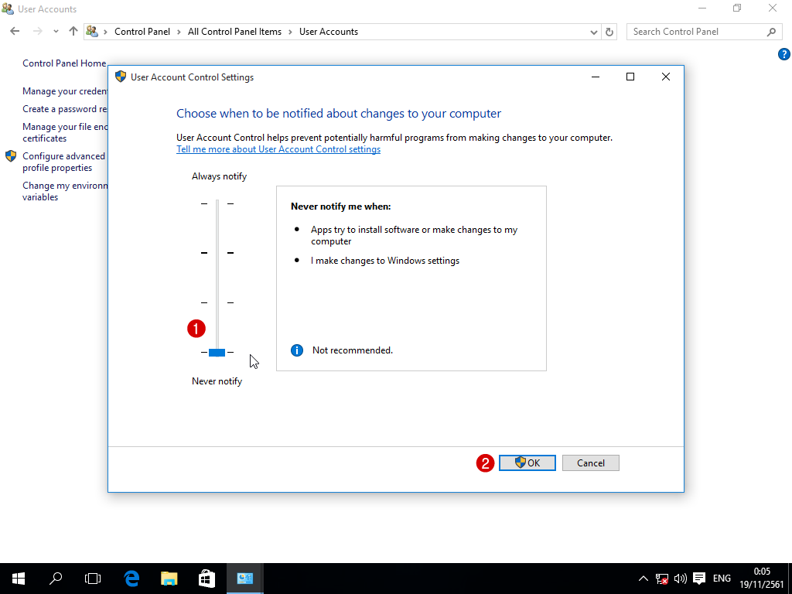The width and height of the screenshot is (792, 594).
Task: Open Control Panel Home link
Action: [x=64, y=63]
